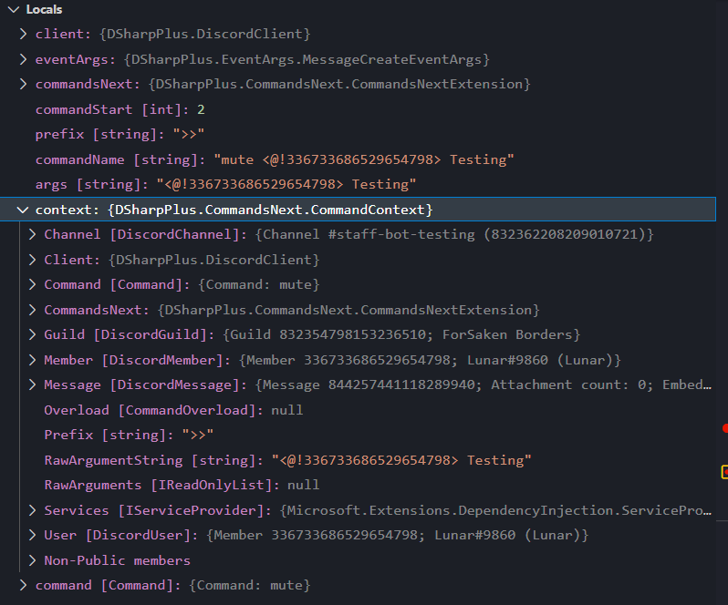
Task: Click the {Command: mute} value under context
Action: pyautogui.click(x=259, y=284)
